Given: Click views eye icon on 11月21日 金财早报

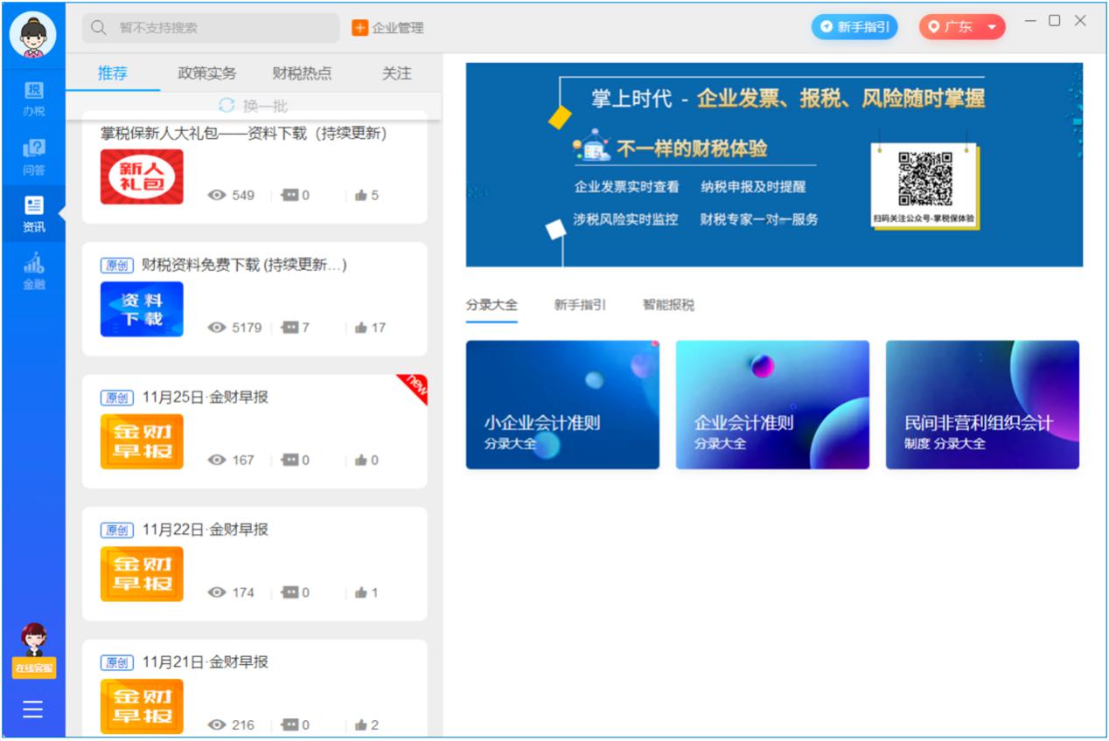Looking at the screenshot, I should click(217, 725).
